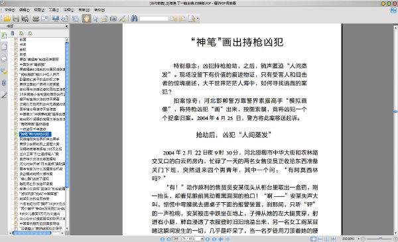Click the bookmark list vertical scrollbar
This screenshot has height=242, width=398.
point(67,115)
